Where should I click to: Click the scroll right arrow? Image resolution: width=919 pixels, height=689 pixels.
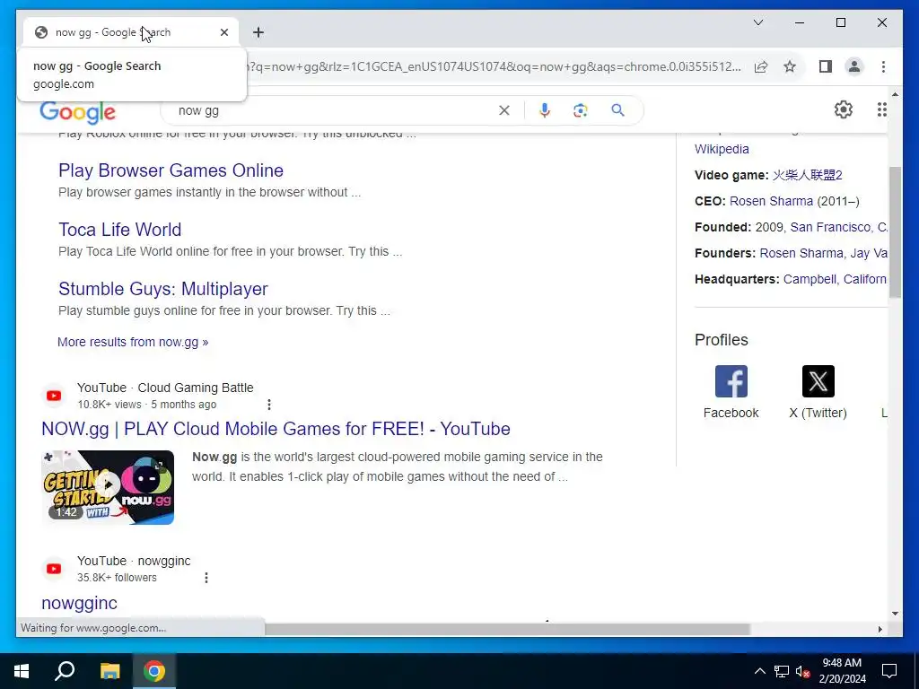[880, 629]
